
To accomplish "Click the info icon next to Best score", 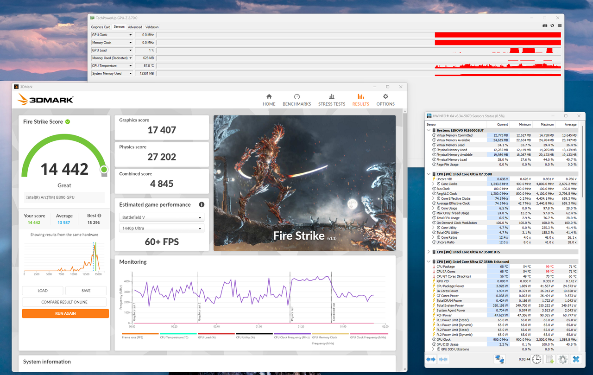I will (99, 216).
